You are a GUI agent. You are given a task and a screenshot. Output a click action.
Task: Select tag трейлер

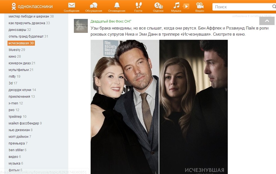pyautogui.click(x=18, y=117)
